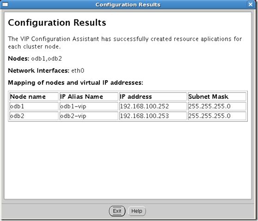Open the Help button
The image size is (258, 221).
[x=137, y=211]
